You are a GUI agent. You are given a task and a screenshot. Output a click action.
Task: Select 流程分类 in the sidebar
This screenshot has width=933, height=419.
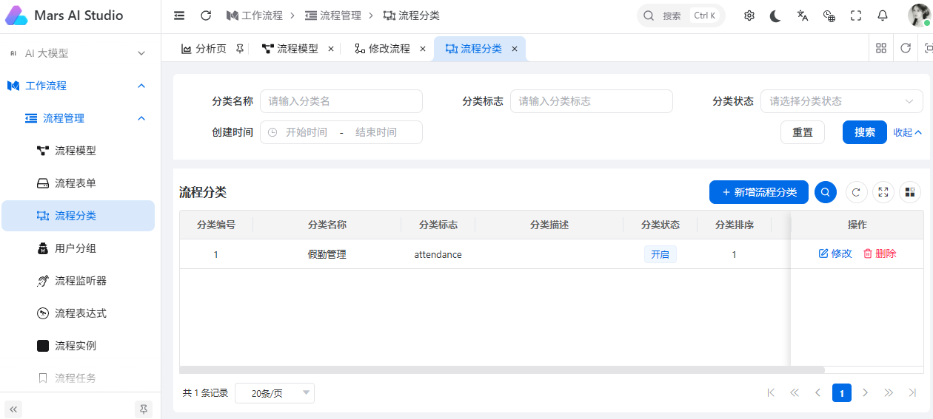(78, 216)
